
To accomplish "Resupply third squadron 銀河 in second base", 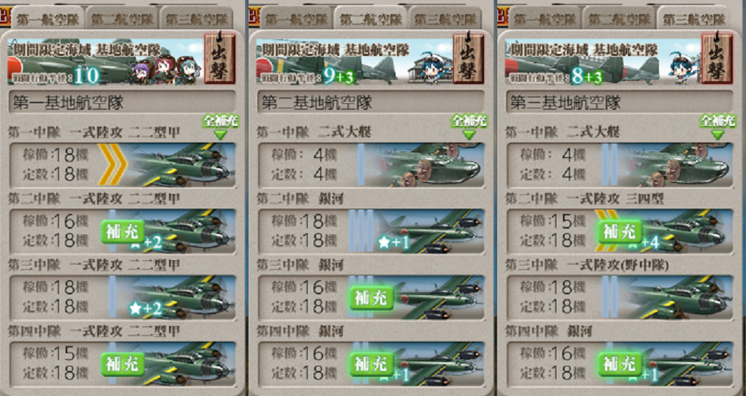I will 372,298.
